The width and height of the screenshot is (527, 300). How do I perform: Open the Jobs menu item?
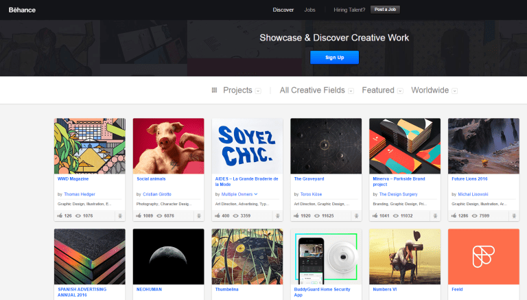click(309, 10)
